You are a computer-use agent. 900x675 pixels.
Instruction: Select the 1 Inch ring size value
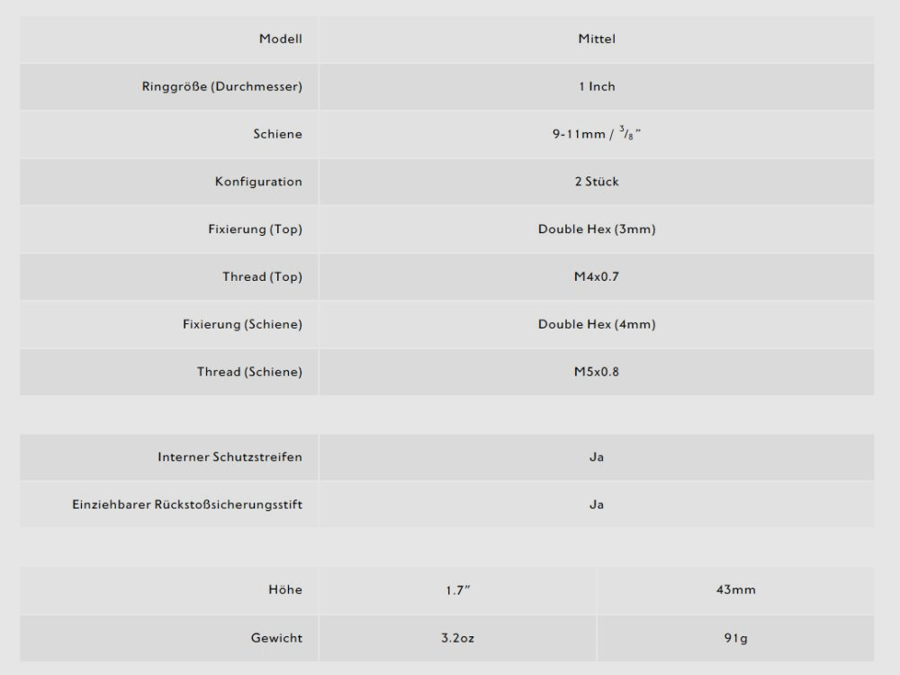click(x=597, y=86)
